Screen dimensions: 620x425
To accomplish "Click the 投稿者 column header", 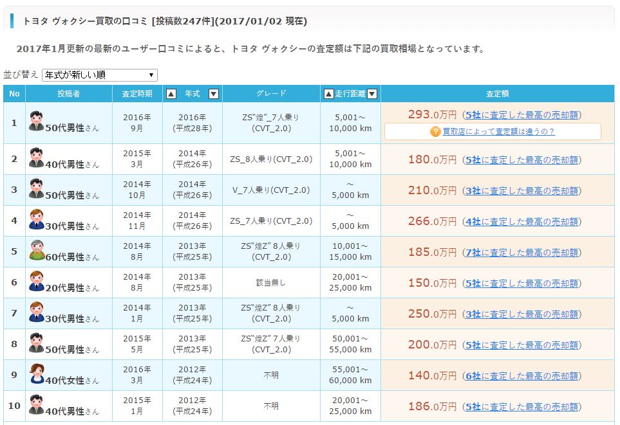I will pos(69,94).
